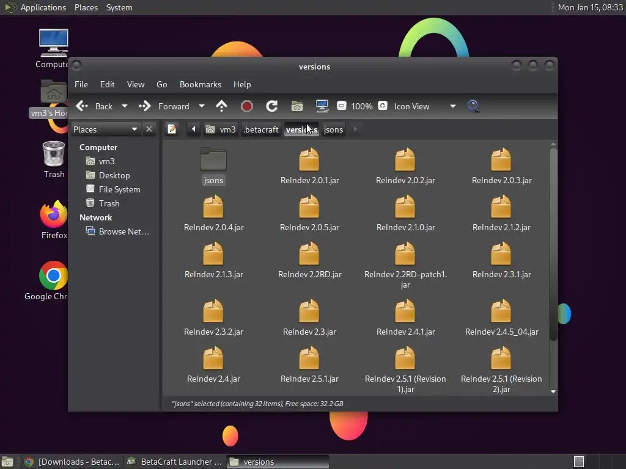Screen dimensions: 626x469
Task: Switch to the .betacraft path button
Action: [x=261, y=129]
